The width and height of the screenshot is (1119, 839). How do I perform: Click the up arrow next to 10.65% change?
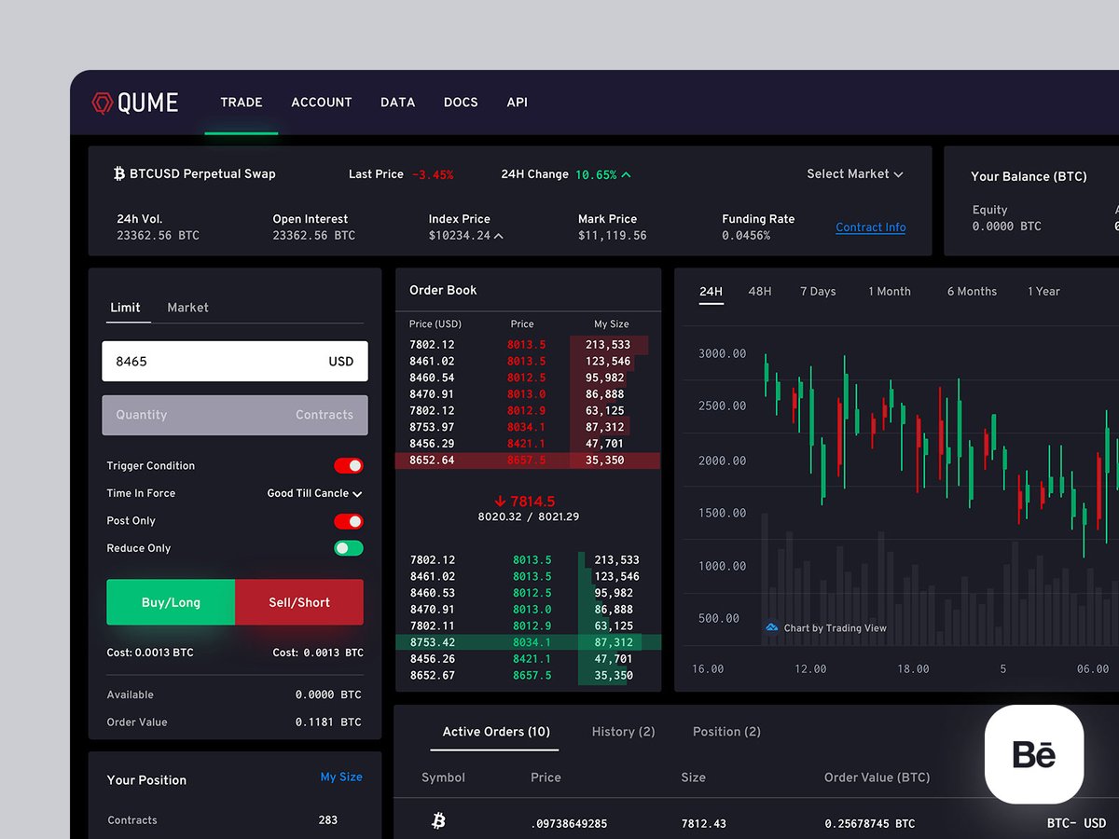coord(626,174)
